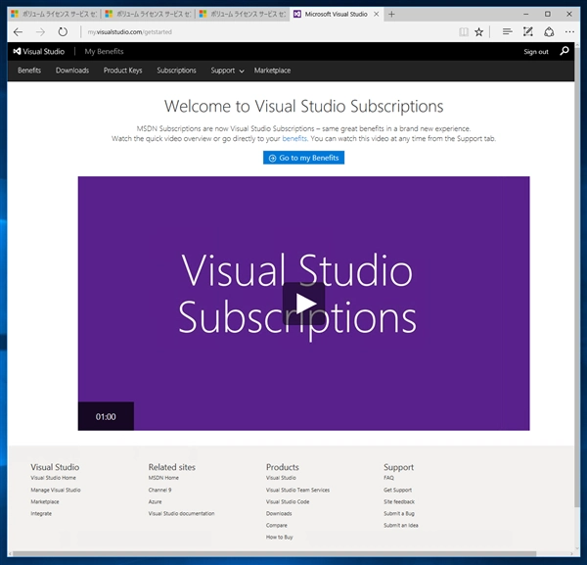The image size is (587, 565).
Task: Open the MSDN Home footer link
Action: pos(163,478)
